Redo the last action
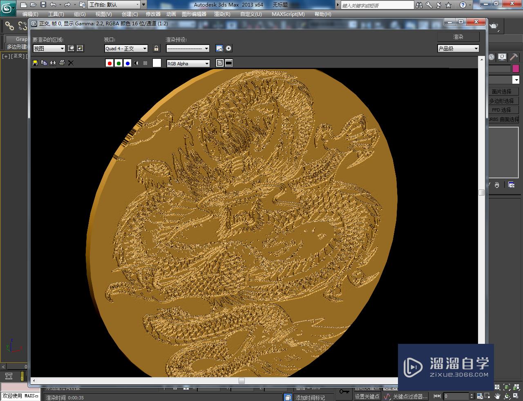The width and height of the screenshot is (523, 401). (x=67, y=5)
